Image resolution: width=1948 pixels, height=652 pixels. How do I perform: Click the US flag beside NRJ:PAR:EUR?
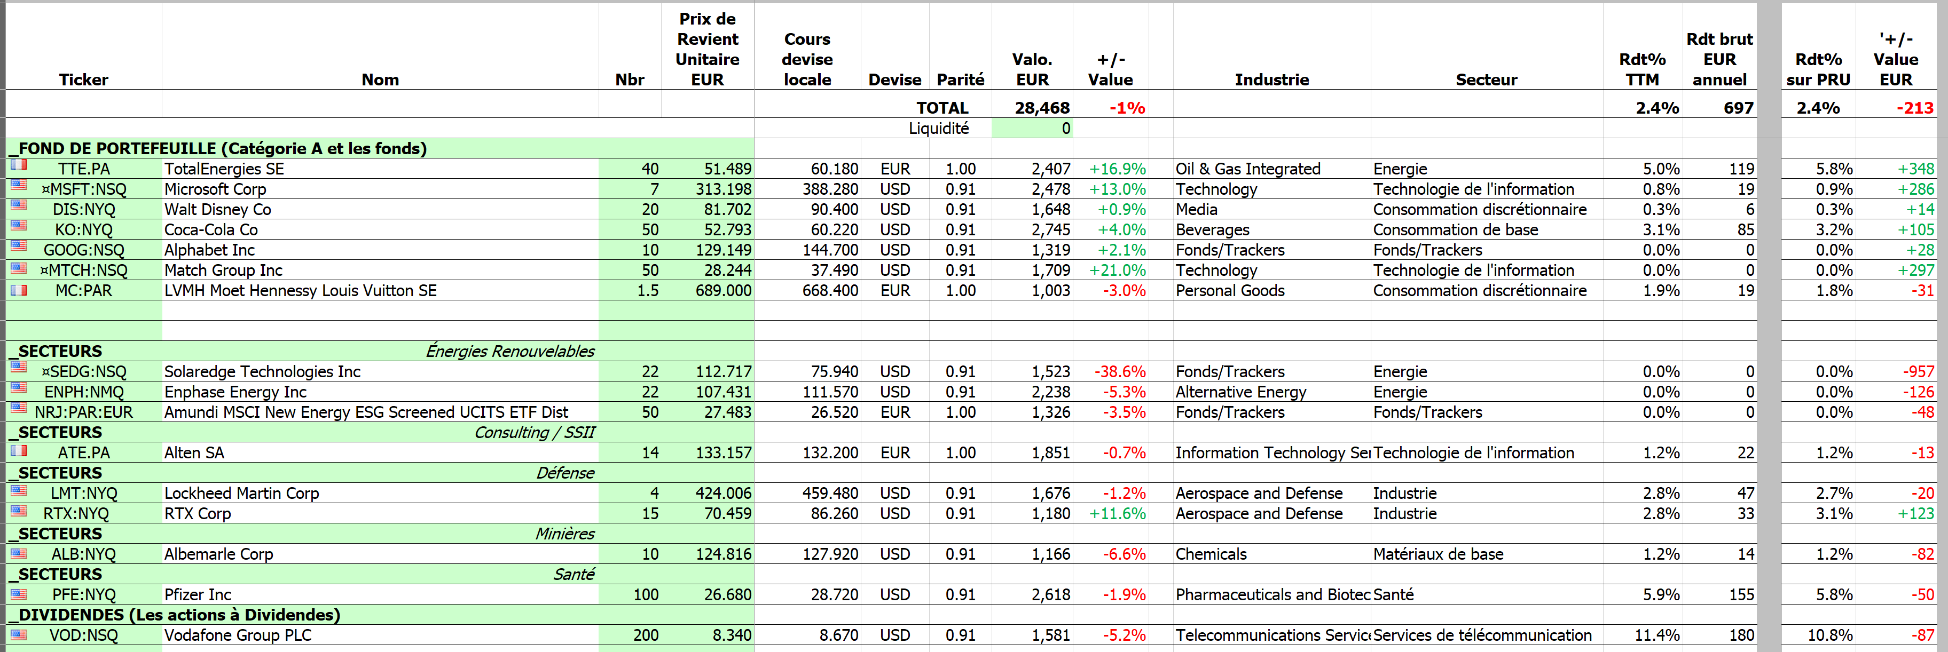click(x=18, y=408)
